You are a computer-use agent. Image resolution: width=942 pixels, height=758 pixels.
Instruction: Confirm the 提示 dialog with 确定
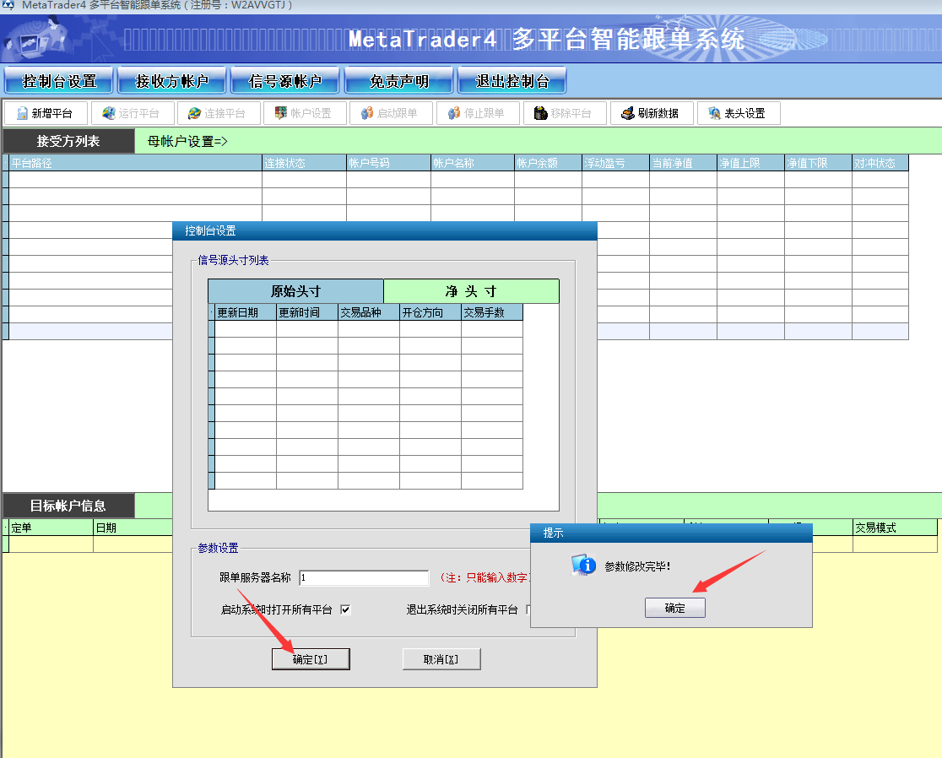point(675,608)
